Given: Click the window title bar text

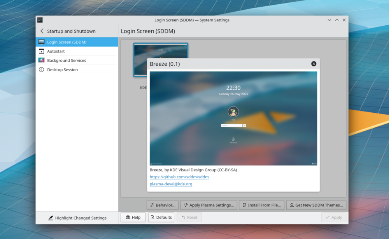Looking at the screenshot, I should click(x=192, y=20).
